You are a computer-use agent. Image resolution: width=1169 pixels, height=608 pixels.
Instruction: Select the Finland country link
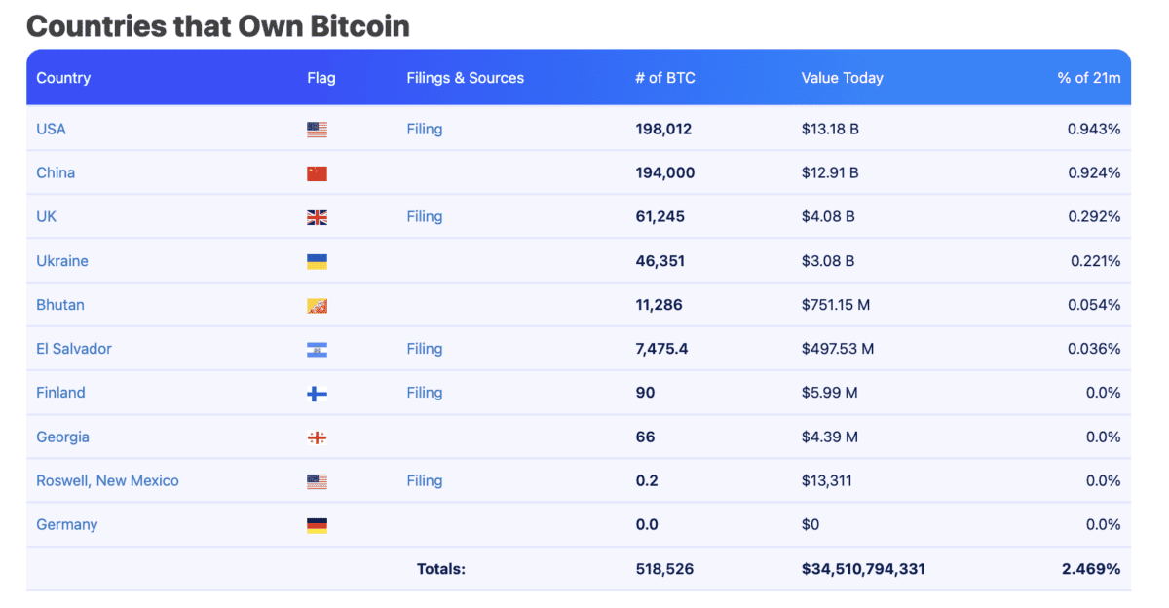pyautogui.click(x=60, y=392)
